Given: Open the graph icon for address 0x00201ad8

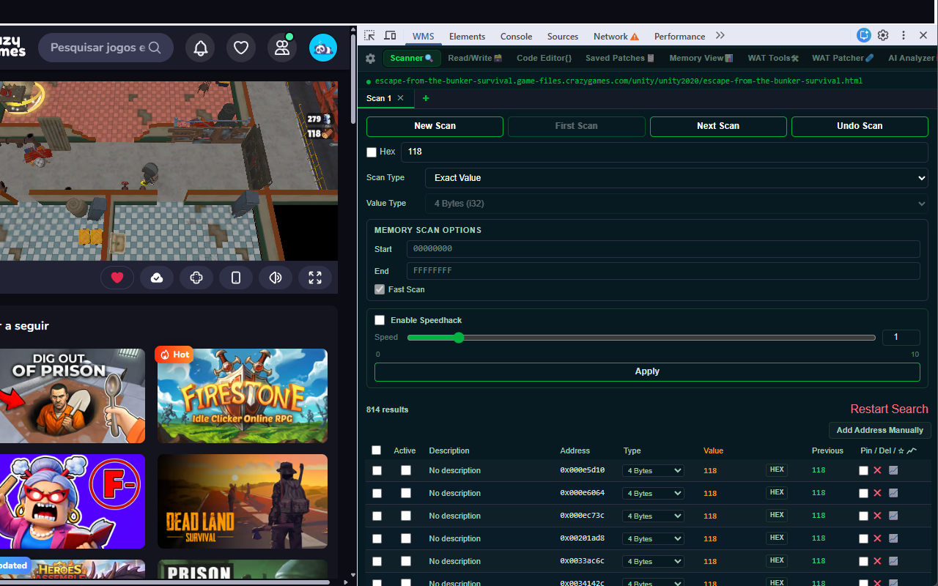Looking at the screenshot, I should pos(893,538).
